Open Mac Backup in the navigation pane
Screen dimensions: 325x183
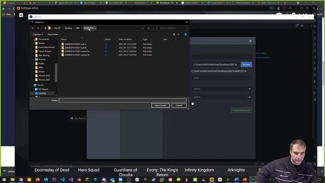[x=44, y=55]
